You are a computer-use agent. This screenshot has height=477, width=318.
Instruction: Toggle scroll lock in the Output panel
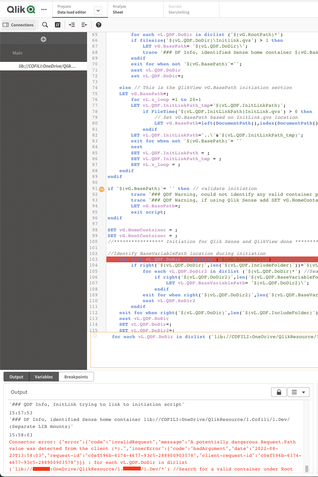[x=279, y=392]
